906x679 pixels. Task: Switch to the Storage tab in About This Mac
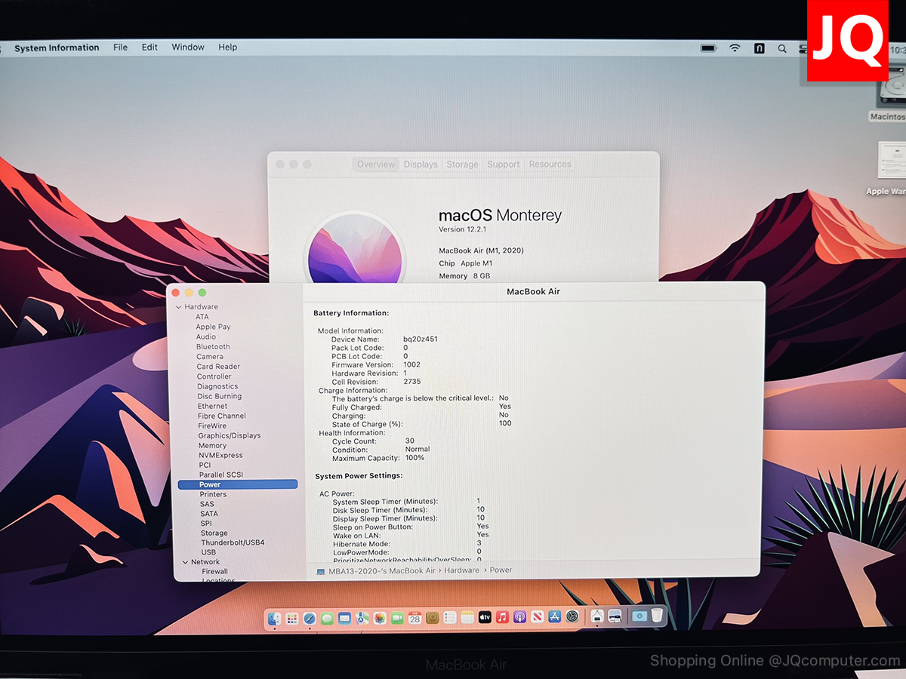tap(462, 164)
